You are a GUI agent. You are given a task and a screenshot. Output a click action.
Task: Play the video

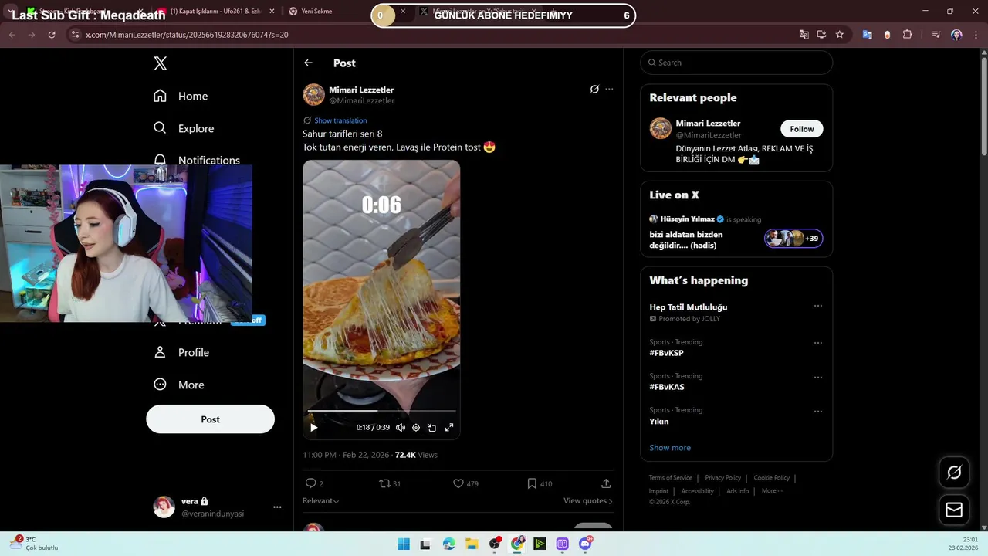313,427
